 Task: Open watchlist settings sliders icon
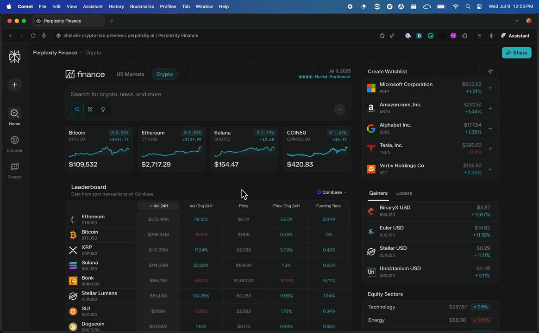490,71
